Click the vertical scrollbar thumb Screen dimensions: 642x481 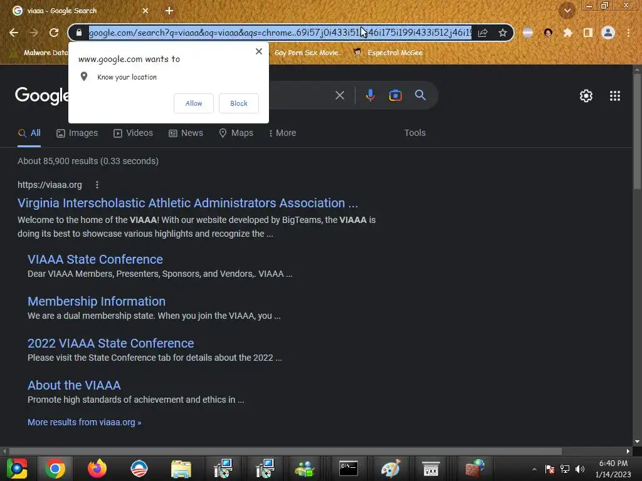(x=637, y=131)
